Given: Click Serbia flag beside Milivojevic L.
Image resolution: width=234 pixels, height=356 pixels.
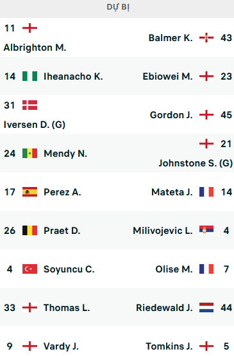Looking at the screenshot, I should click(206, 229).
